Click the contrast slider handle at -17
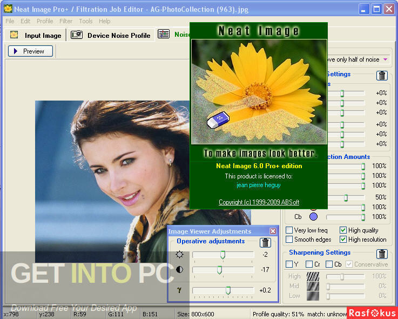 pos(220,270)
